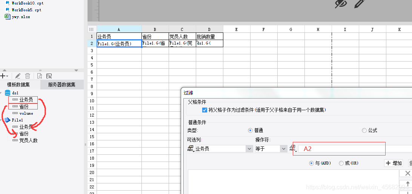The image size is (412, 194).
Task: Select the ds1 dataset node
Action: [x=15, y=93]
